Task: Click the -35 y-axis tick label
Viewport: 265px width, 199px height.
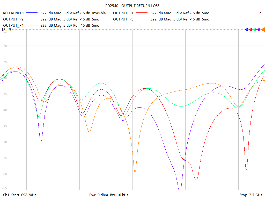Action: point(4,94)
